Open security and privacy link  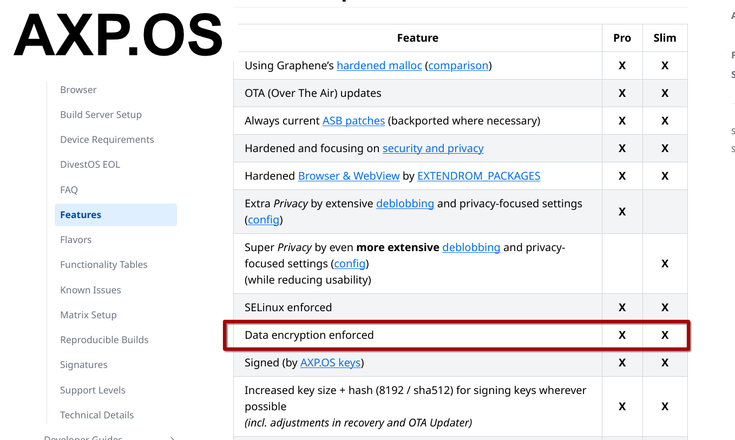(x=433, y=148)
